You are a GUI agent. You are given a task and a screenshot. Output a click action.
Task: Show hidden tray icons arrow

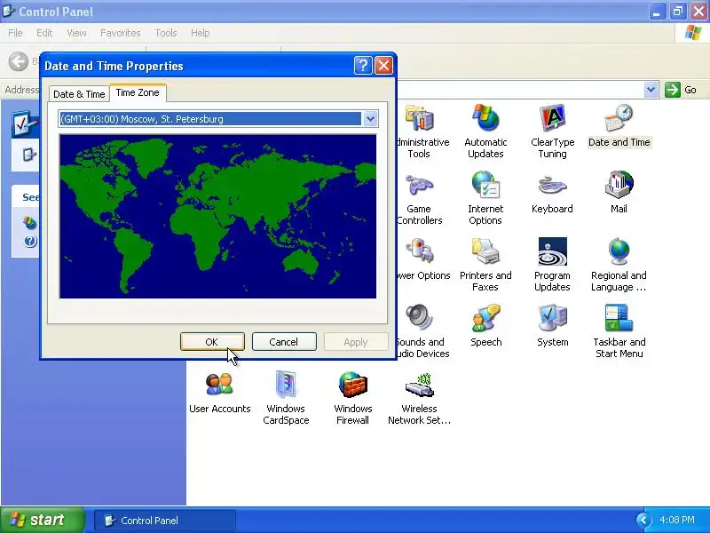[x=643, y=521]
